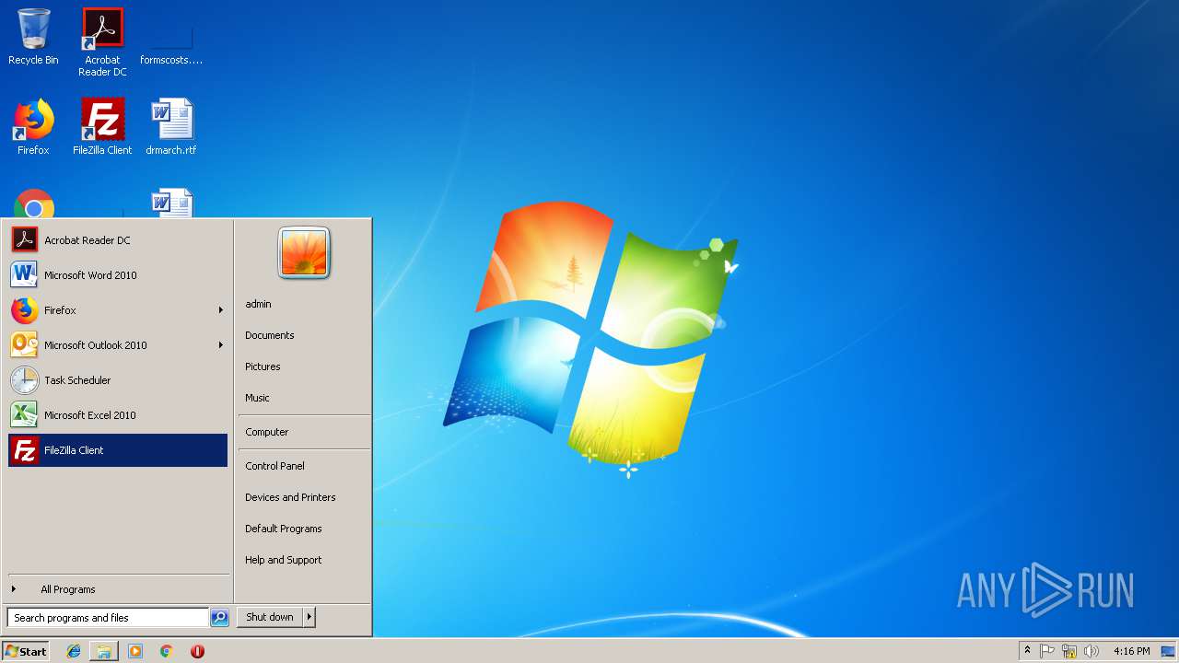The height and width of the screenshot is (663, 1179).
Task: Expand Firefox jump list arrow
Action: (x=221, y=310)
